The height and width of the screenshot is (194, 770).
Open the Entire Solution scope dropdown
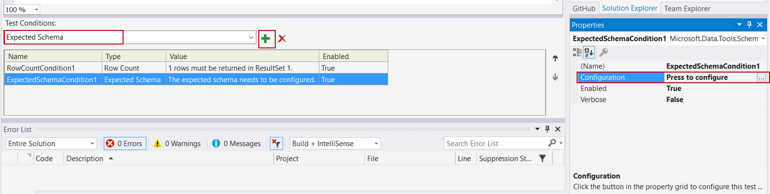pos(92,144)
